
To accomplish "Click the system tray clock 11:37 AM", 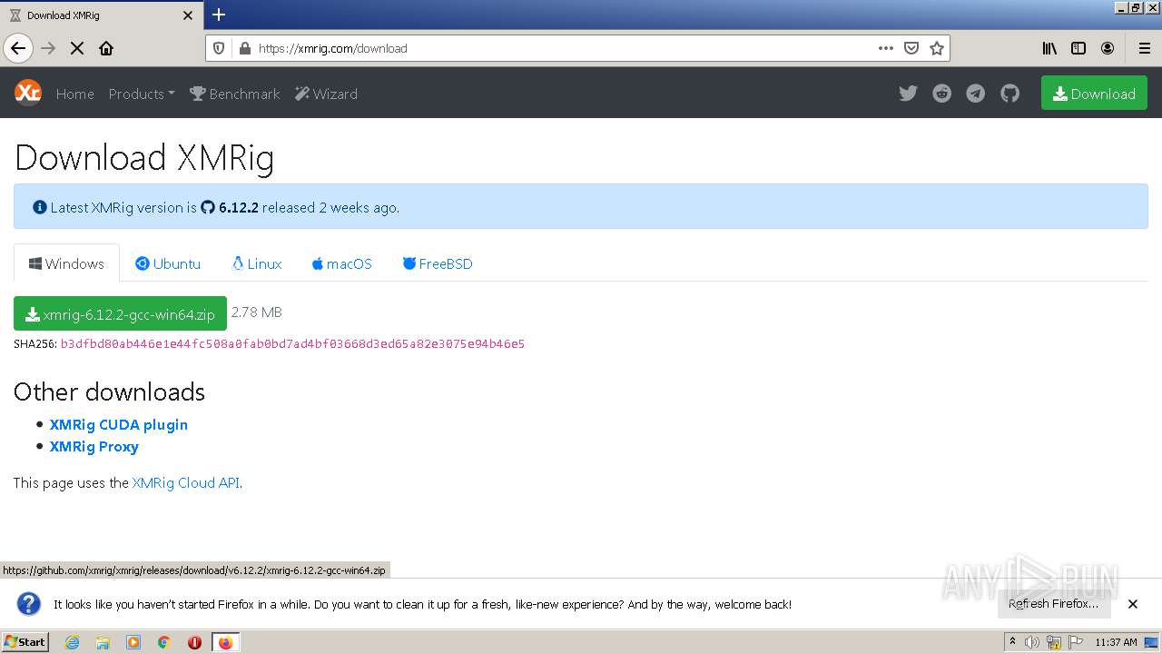I will tap(1116, 642).
